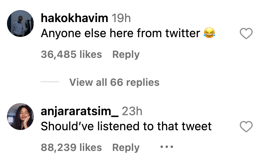Screen dimensions: 263x161
Task: View the 36,485 likes list
Action: point(71,54)
